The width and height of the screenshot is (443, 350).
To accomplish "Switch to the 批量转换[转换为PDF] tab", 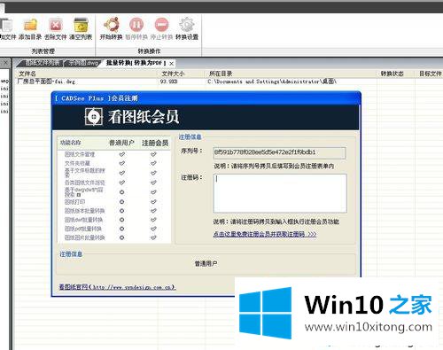I will click(136, 63).
